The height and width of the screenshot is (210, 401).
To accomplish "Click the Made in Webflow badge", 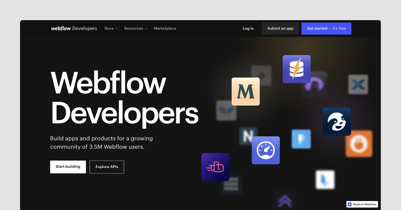I will [362, 204].
